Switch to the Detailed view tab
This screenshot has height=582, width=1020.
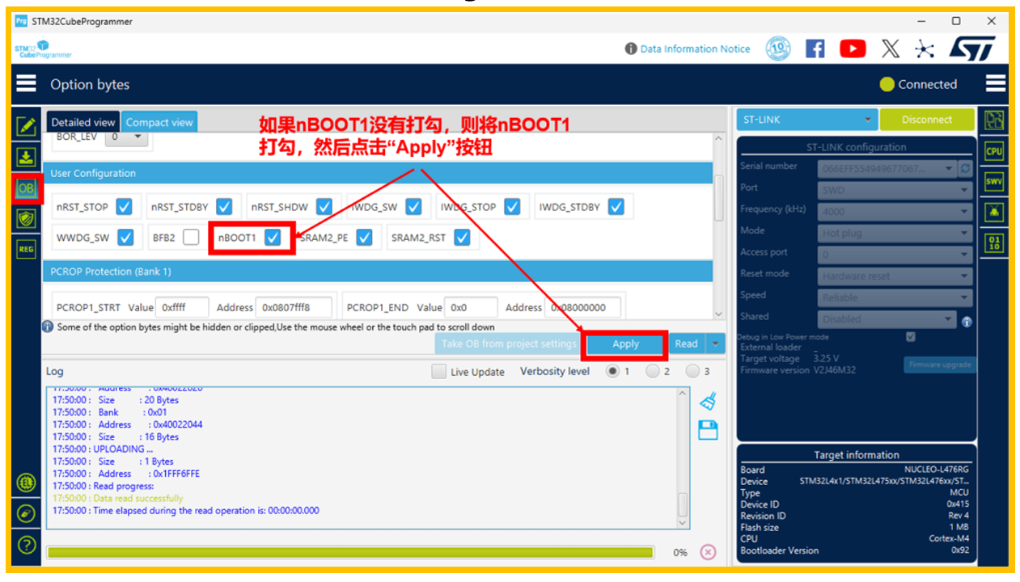83,122
